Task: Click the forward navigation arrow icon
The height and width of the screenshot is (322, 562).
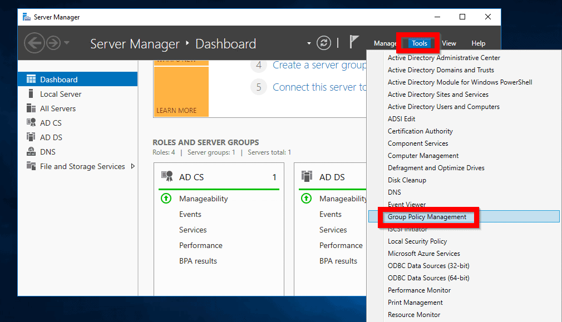Action: click(x=53, y=43)
